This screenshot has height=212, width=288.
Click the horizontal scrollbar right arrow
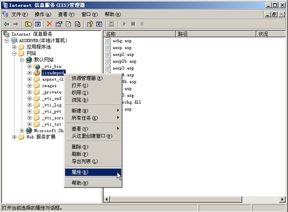pos(282,199)
